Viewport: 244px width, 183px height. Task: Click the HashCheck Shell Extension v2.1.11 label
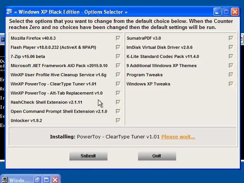point(47,102)
